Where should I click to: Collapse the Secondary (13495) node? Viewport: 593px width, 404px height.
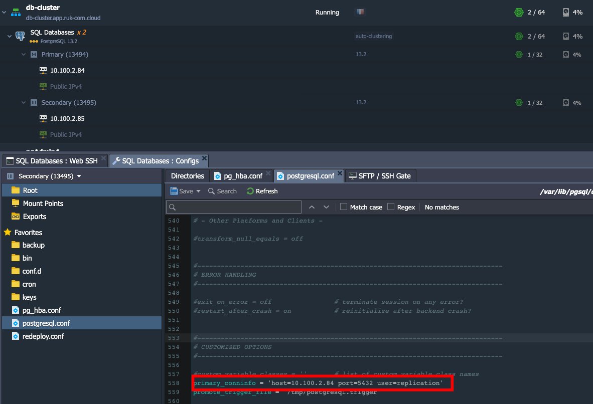(24, 102)
